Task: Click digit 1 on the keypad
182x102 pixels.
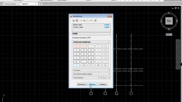Action: (76, 58)
